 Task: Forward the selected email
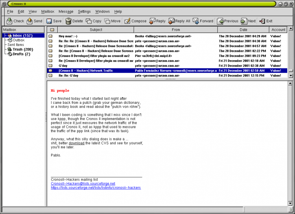[195, 21]
